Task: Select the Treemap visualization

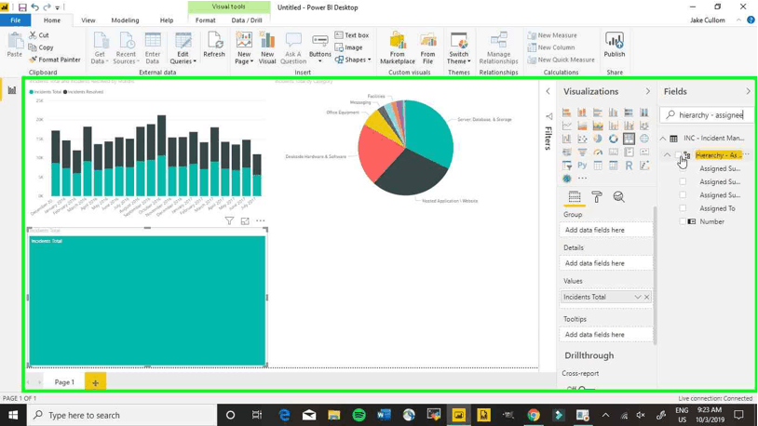Action: (x=629, y=139)
